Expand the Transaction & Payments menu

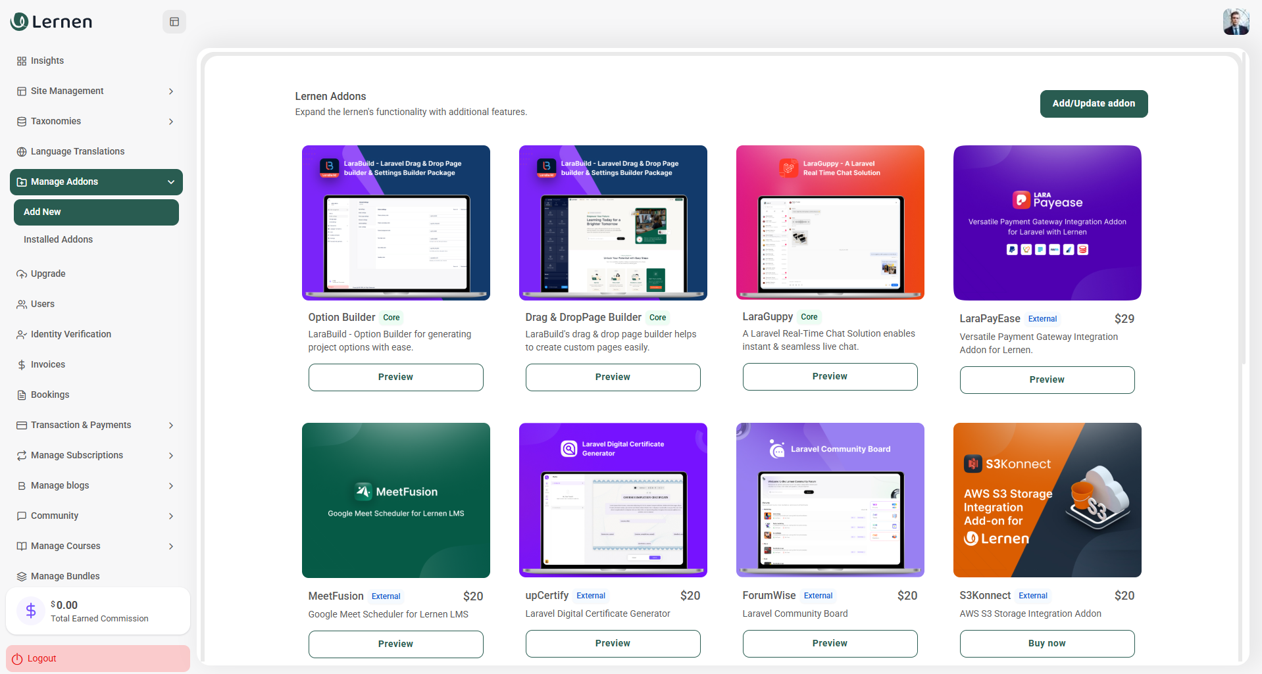(x=171, y=425)
